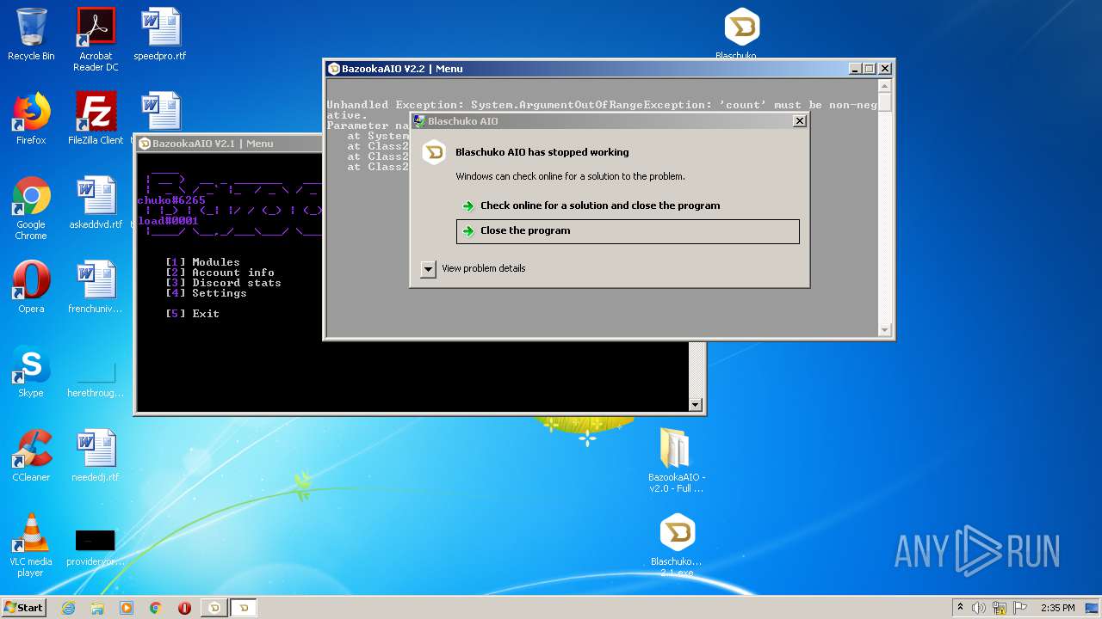Screen dimensions: 1102x619
Task: Switch to second Blaschuko taskbar window
Action: (x=244, y=608)
